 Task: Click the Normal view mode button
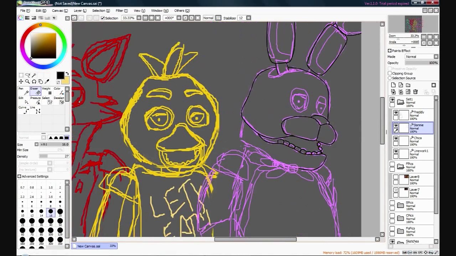coord(208,18)
